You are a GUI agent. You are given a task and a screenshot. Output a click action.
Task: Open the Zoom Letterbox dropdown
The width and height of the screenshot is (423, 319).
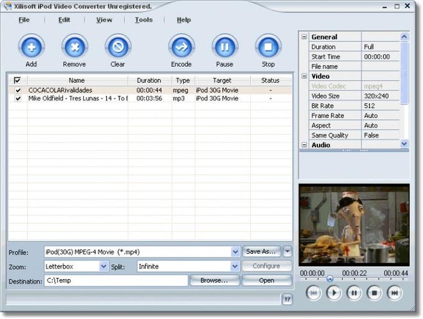pos(104,266)
